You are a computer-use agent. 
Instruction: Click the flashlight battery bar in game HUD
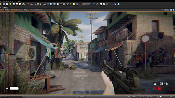14,89
